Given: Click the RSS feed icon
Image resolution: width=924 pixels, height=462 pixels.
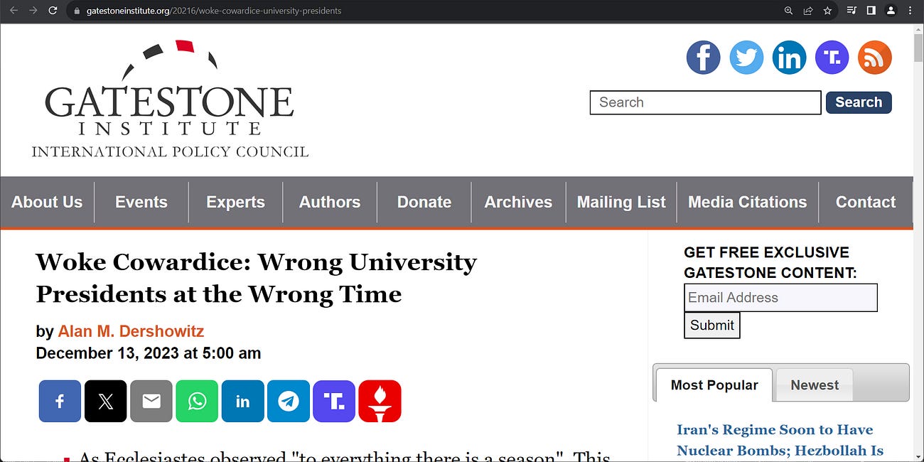Looking at the screenshot, I should (875, 57).
